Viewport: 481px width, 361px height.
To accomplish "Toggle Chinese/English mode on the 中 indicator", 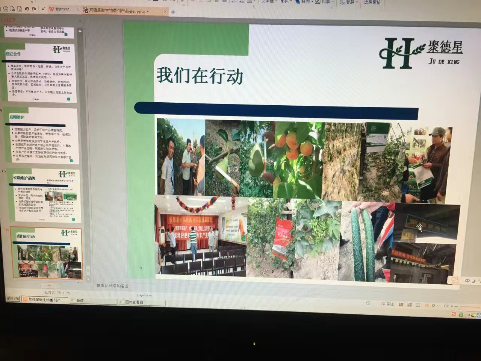I will pos(467,281).
